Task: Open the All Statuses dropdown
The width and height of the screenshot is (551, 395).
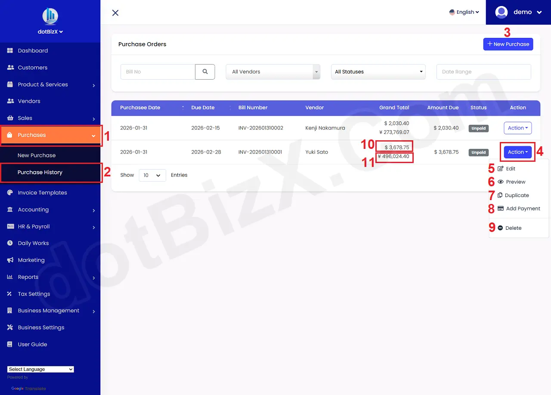Action: (x=378, y=72)
